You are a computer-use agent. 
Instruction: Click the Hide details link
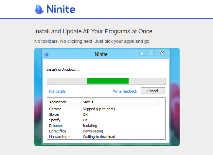click(x=57, y=91)
